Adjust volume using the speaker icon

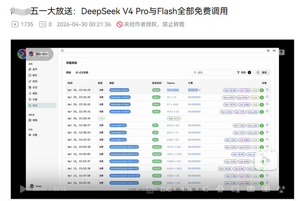205,189
